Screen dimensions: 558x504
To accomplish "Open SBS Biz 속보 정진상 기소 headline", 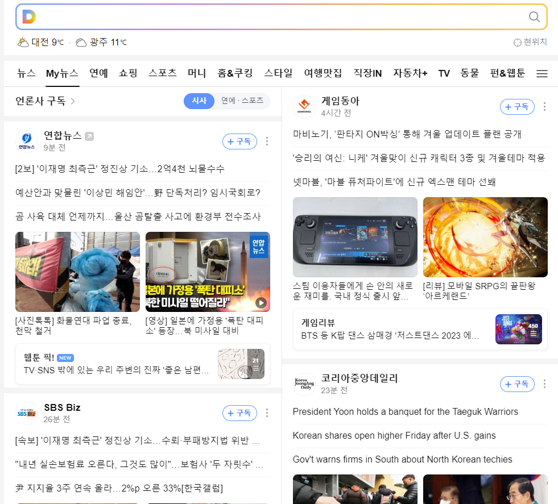I will 138,440.
